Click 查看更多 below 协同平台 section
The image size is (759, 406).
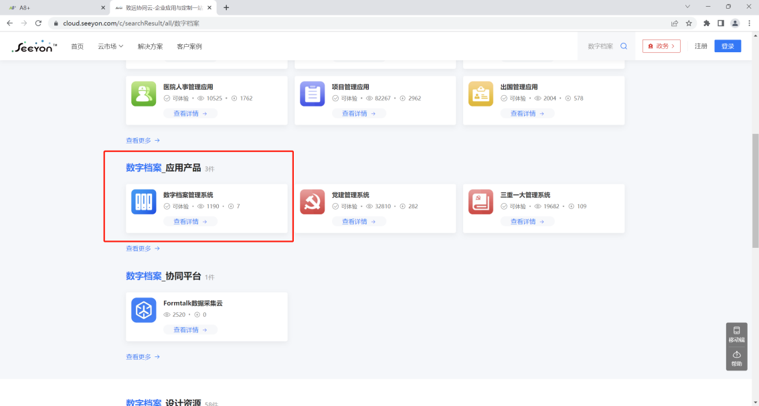click(143, 357)
